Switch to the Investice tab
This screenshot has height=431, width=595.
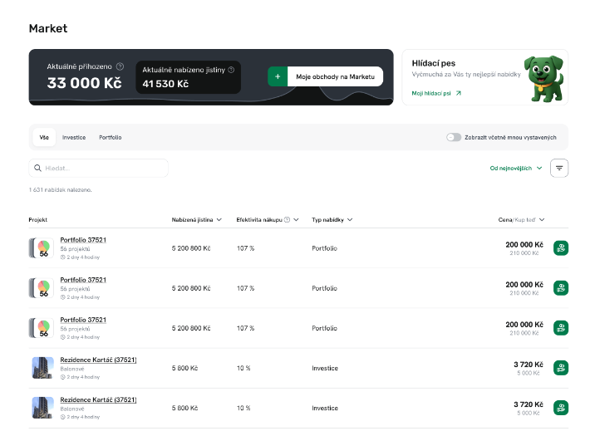[74, 137]
